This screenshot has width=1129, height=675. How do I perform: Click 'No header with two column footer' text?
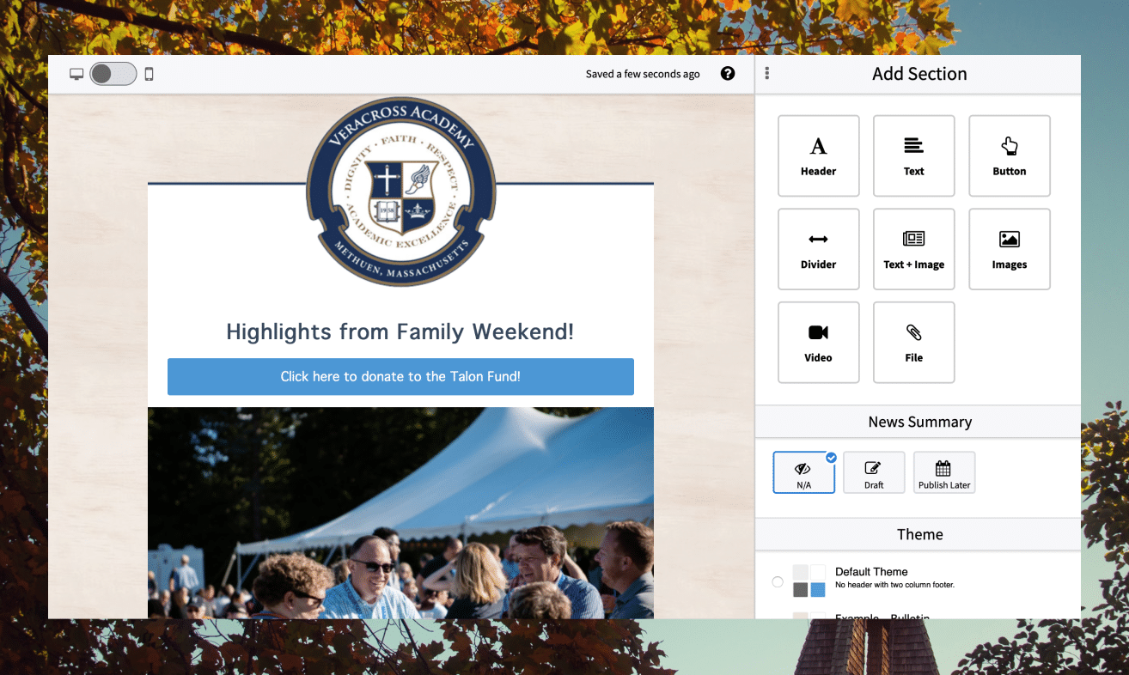[894, 585]
